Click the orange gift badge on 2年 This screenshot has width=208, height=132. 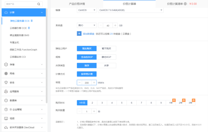point(184,100)
